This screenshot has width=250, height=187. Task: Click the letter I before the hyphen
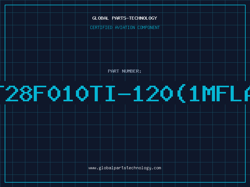(x=110, y=93)
